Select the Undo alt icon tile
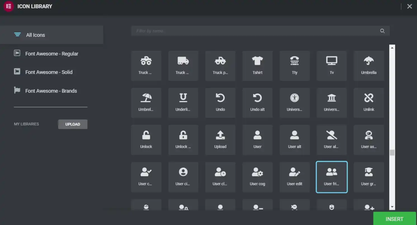 (x=258, y=103)
